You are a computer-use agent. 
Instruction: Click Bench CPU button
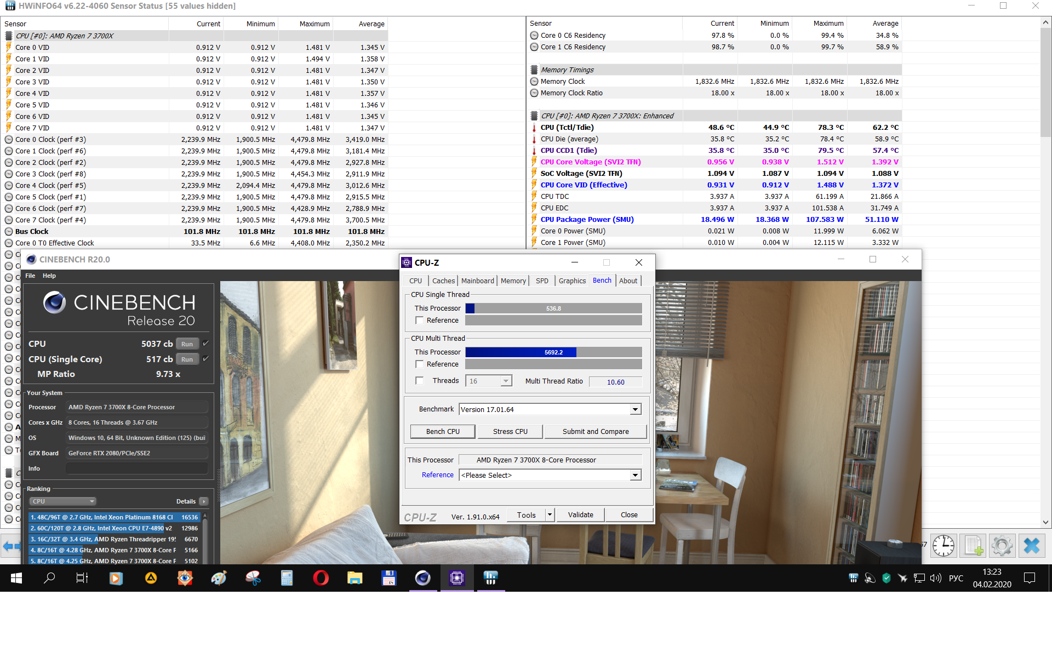(443, 432)
